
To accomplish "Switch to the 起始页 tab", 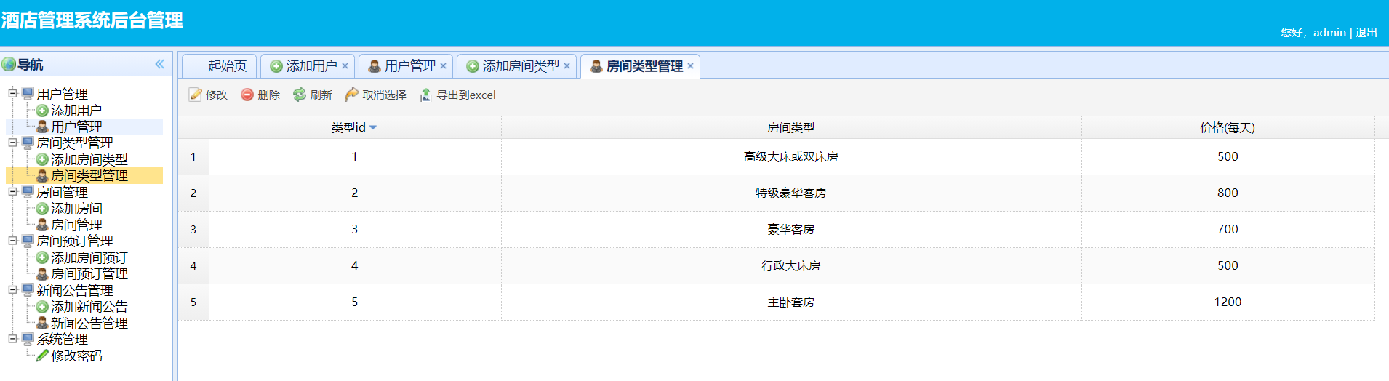I will click(227, 66).
